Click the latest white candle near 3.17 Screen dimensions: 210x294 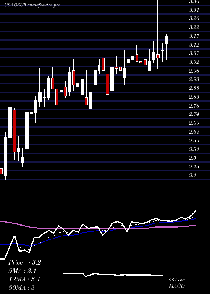click(x=166, y=40)
